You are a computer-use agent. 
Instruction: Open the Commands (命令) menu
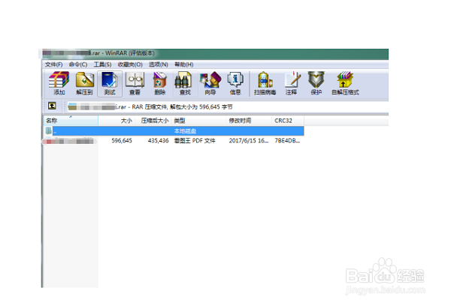point(78,64)
